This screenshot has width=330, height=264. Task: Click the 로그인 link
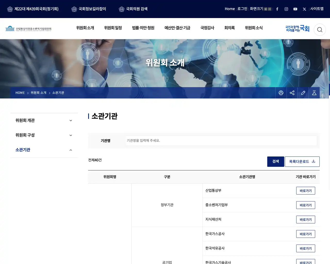242,9
